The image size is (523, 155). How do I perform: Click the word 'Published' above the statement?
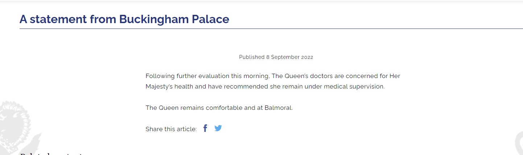(252, 57)
